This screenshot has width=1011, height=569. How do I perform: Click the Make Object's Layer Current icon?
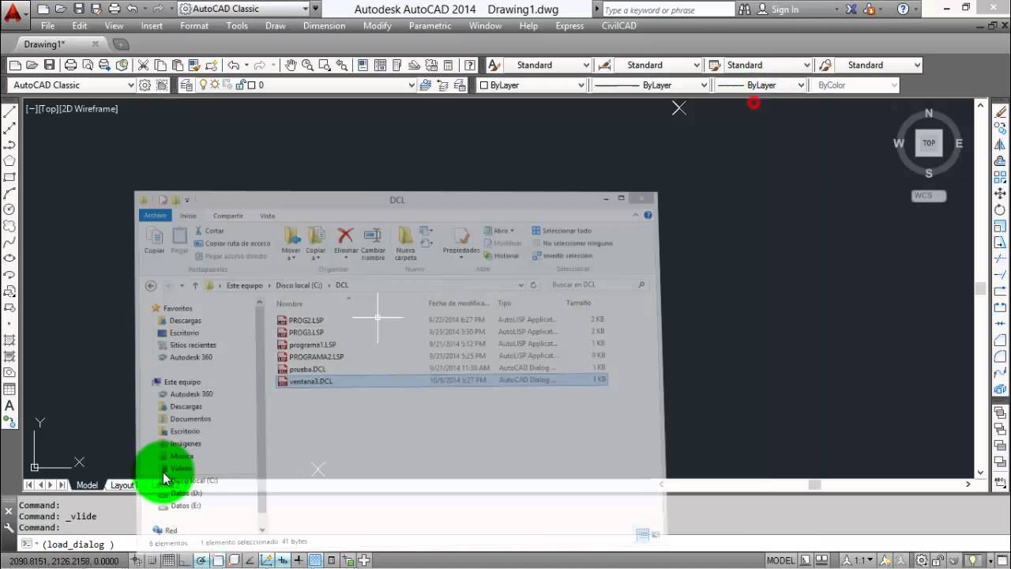point(425,85)
